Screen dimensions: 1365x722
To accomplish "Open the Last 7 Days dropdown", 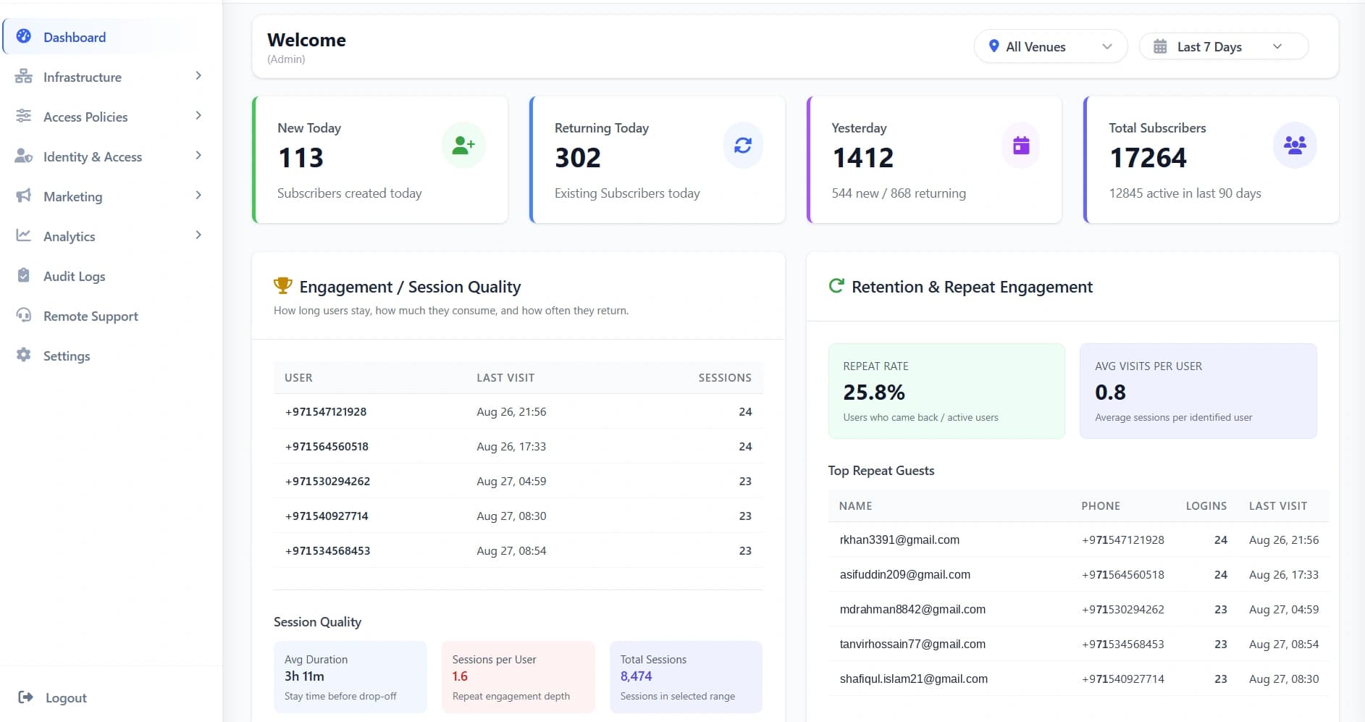I will coord(1224,46).
